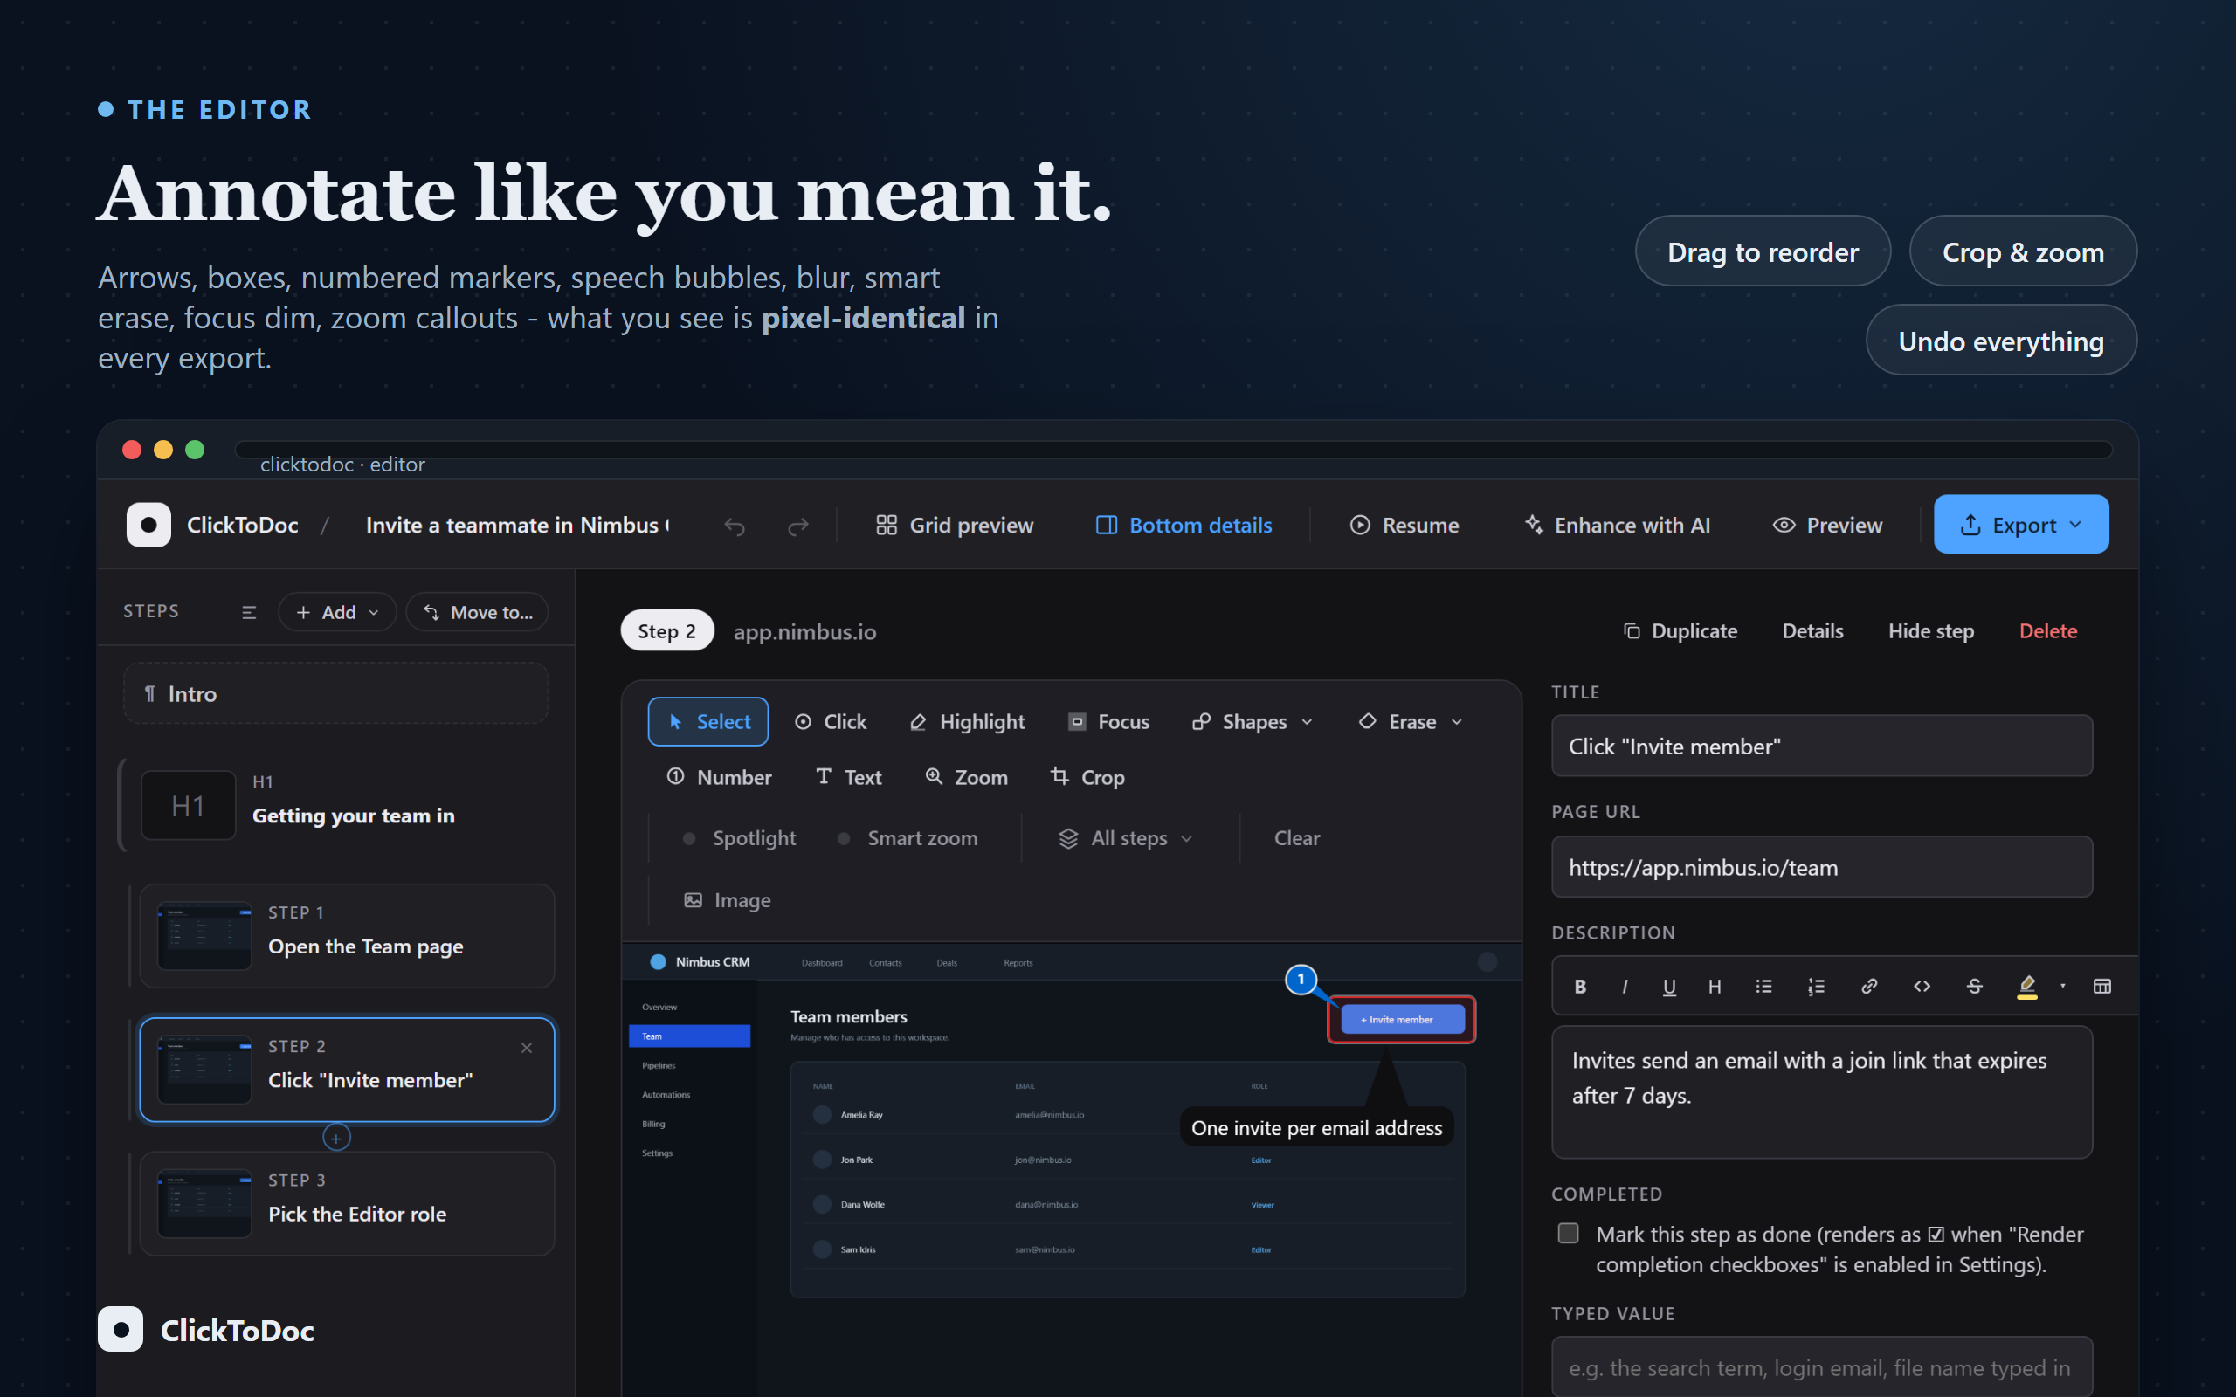Click the Typed value input field
Screen dimensions: 2236x1397
tap(1821, 1366)
